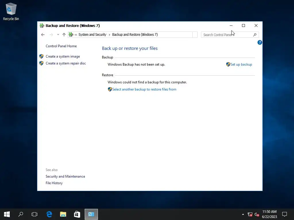Click the refresh area at address bar end
The image size is (294, 220).
(195, 35)
